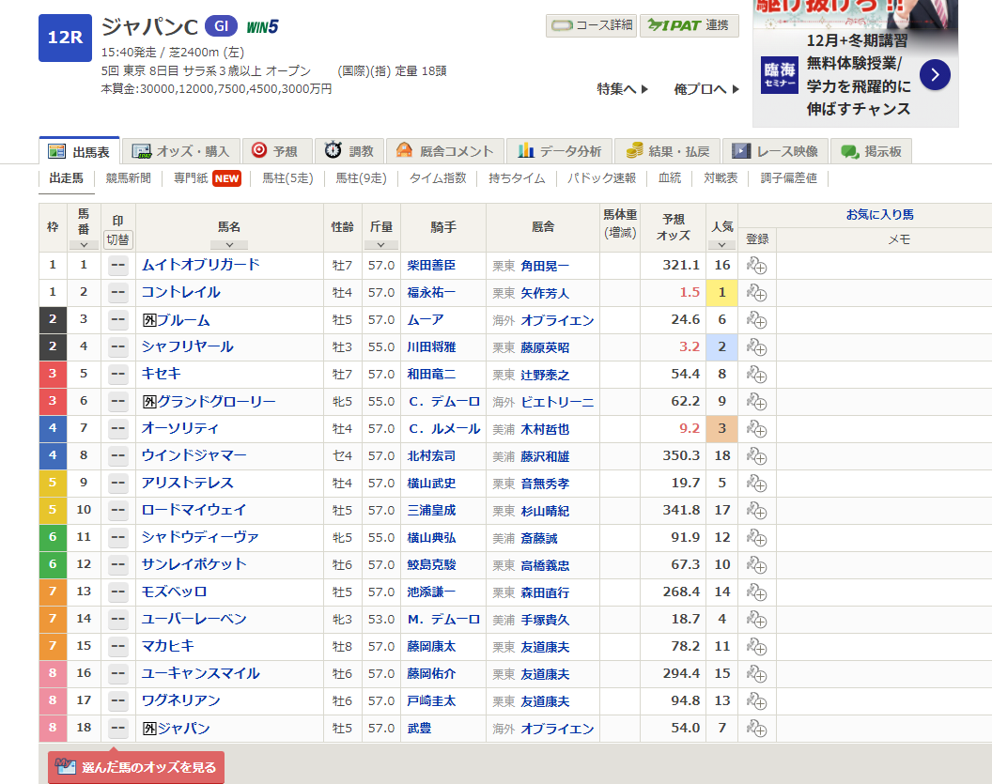Open the パドック速報 sub-menu
Viewport: 992px width, 784px height.
pos(601,178)
